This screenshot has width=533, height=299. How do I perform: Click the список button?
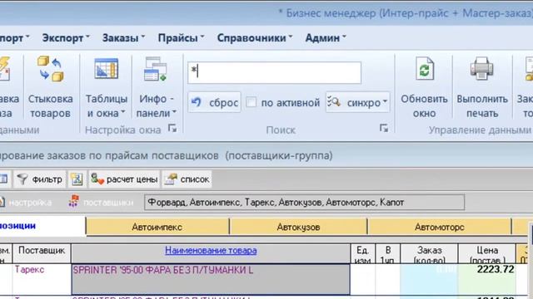pos(187,179)
